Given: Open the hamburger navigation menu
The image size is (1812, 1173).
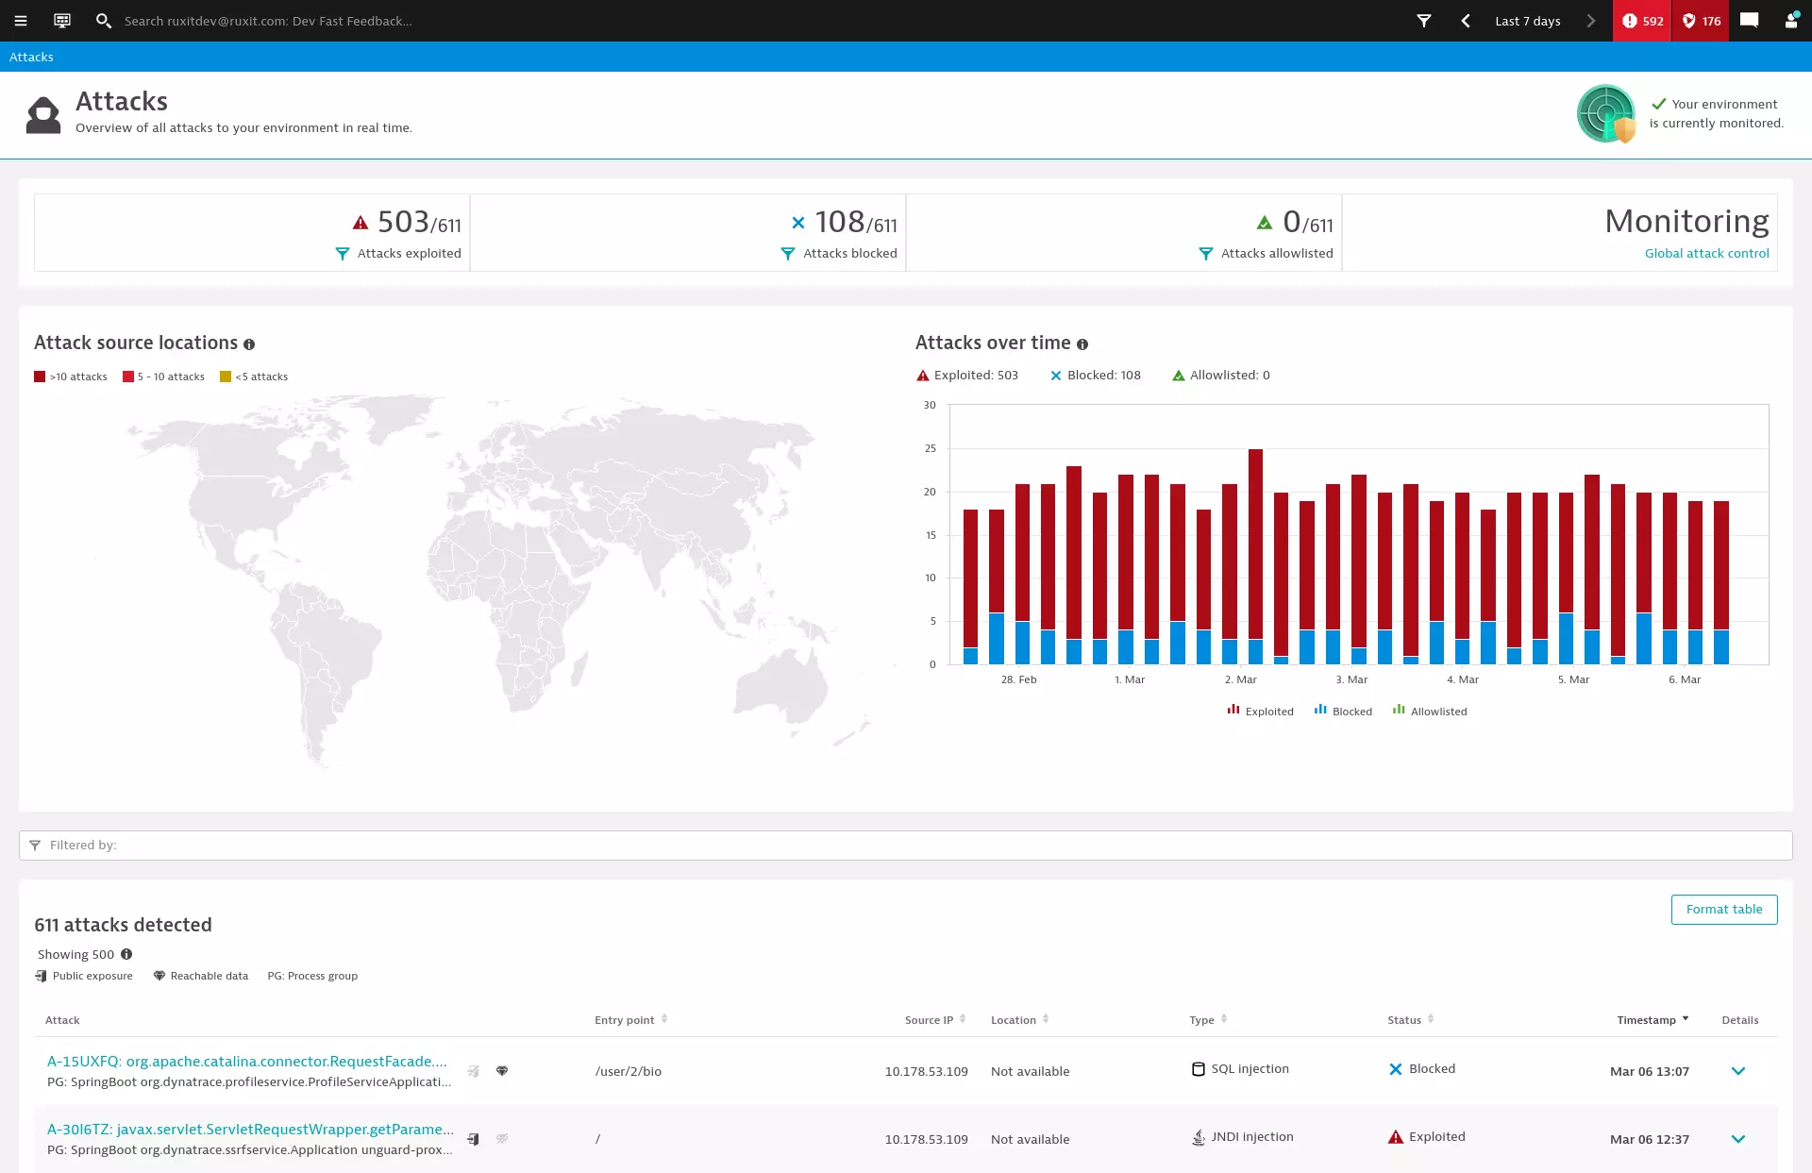Looking at the screenshot, I should 21,21.
